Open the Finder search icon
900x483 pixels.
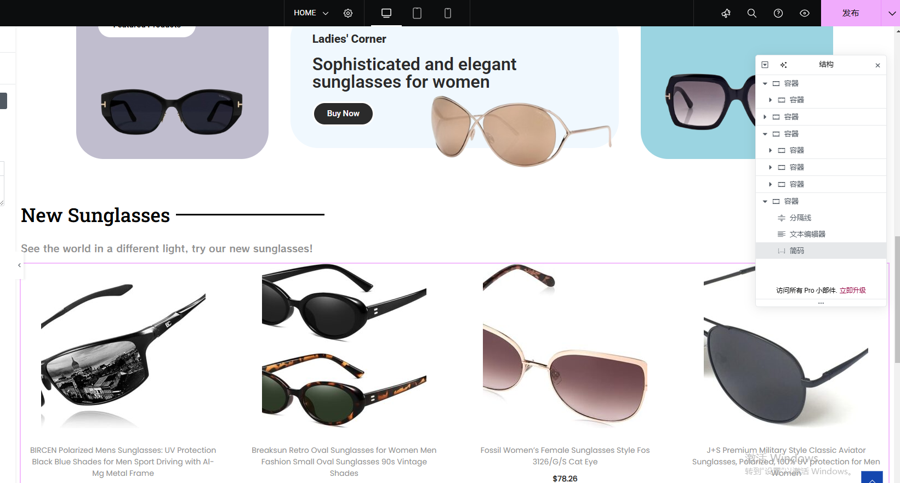click(x=752, y=13)
